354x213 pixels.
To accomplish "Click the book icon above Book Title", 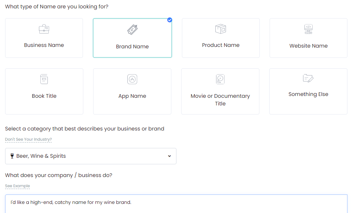I will (x=44, y=79).
